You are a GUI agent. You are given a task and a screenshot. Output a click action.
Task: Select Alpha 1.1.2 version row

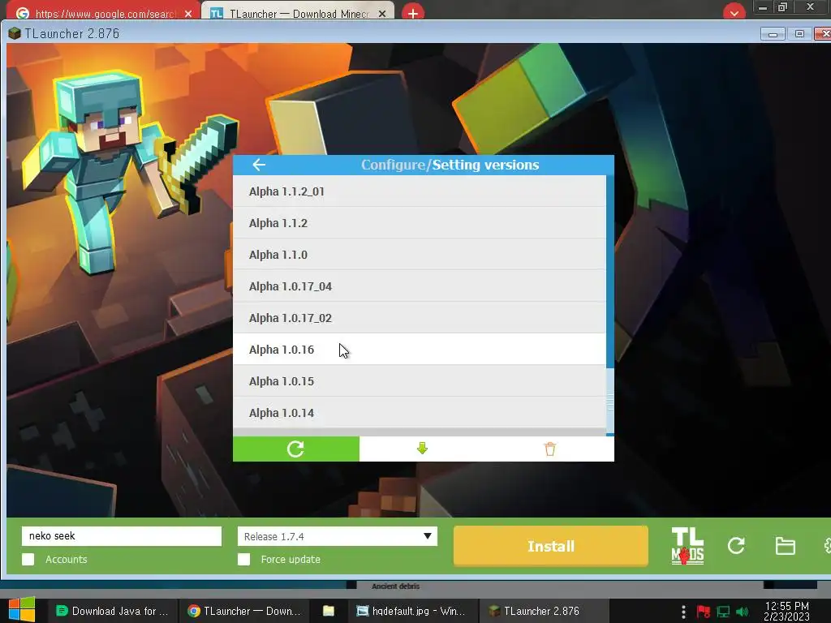420,223
